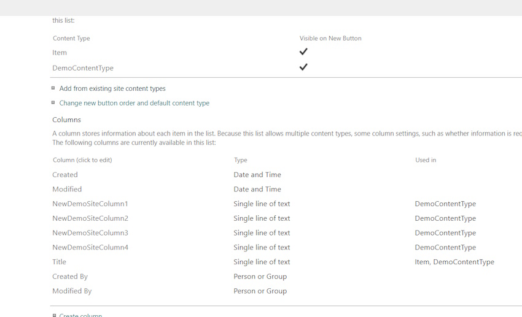Click bullet icon beside Change new button order

click(x=53, y=102)
